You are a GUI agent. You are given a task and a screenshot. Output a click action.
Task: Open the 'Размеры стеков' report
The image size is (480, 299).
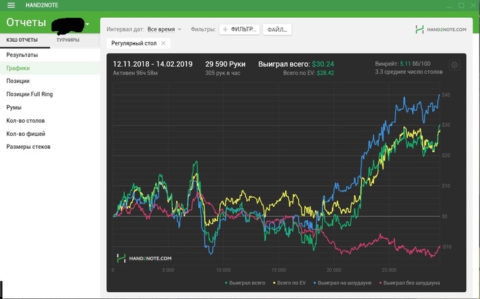(x=50, y=147)
